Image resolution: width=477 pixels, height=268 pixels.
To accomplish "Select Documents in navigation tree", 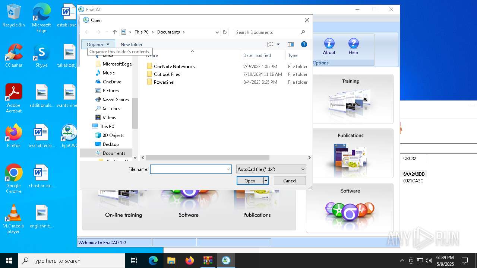I will click(x=114, y=153).
